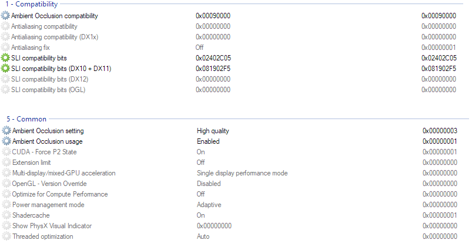Click the gear icon beside Power management mode
This screenshot has height=247, width=472.
(6, 205)
